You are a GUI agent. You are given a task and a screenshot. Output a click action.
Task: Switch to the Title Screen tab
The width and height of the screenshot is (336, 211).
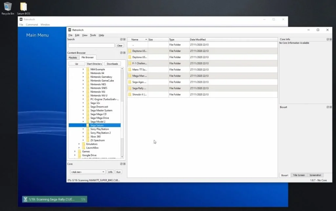pos(299,175)
